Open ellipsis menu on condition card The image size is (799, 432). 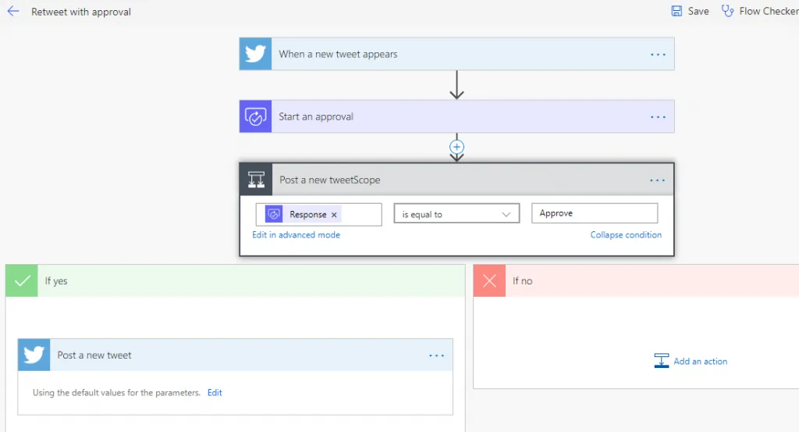click(658, 180)
